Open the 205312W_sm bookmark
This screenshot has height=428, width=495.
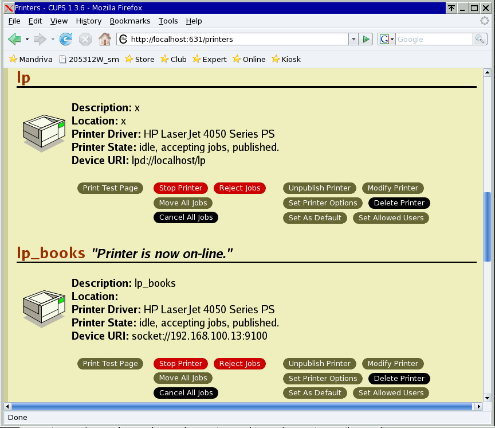click(x=89, y=59)
